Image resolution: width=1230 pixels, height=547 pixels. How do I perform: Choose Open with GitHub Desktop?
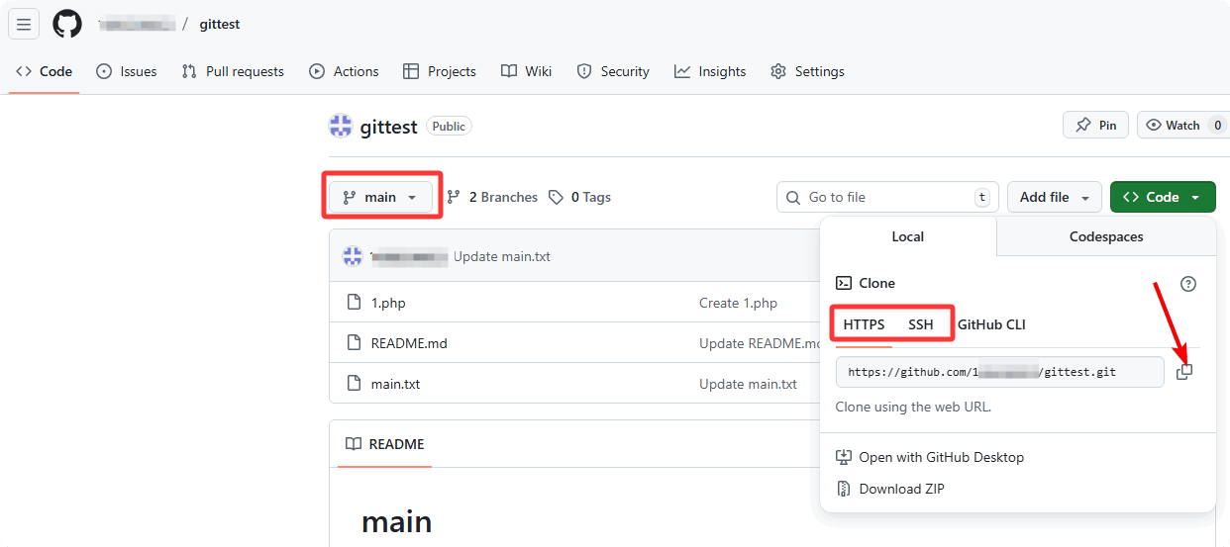tap(941, 457)
